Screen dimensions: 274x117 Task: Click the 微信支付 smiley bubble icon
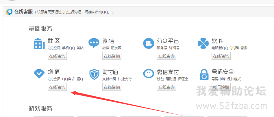point(149,74)
